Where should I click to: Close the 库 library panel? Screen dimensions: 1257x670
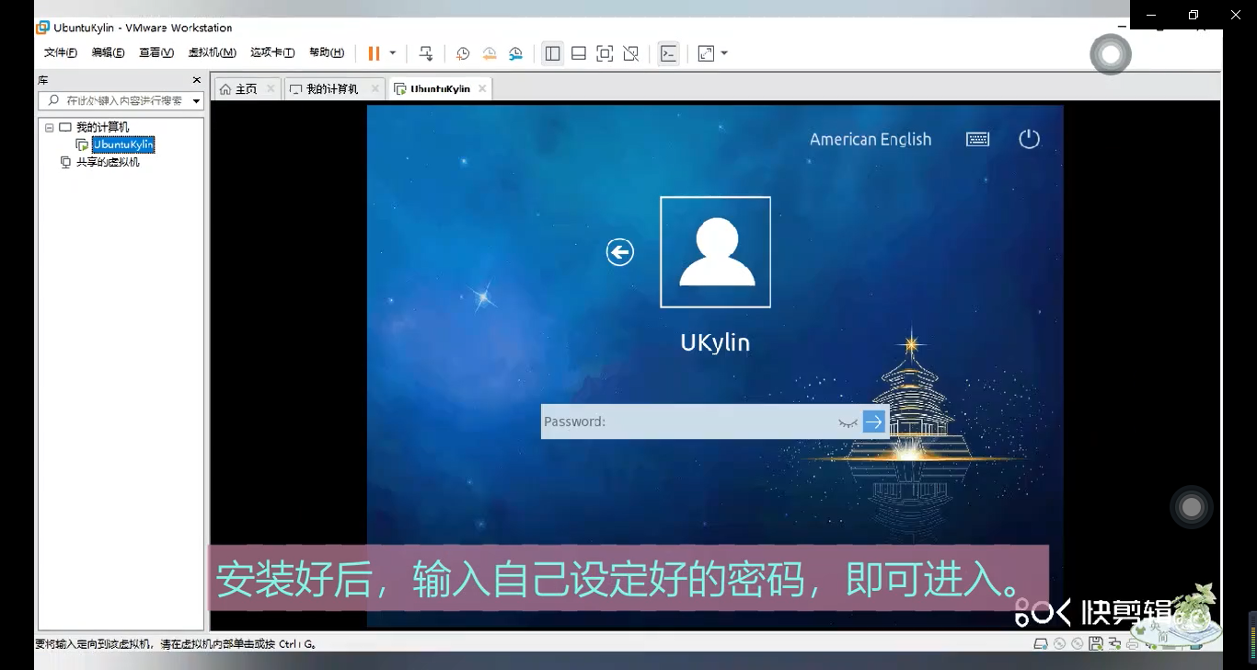pyautogui.click(x=196, y=80)
